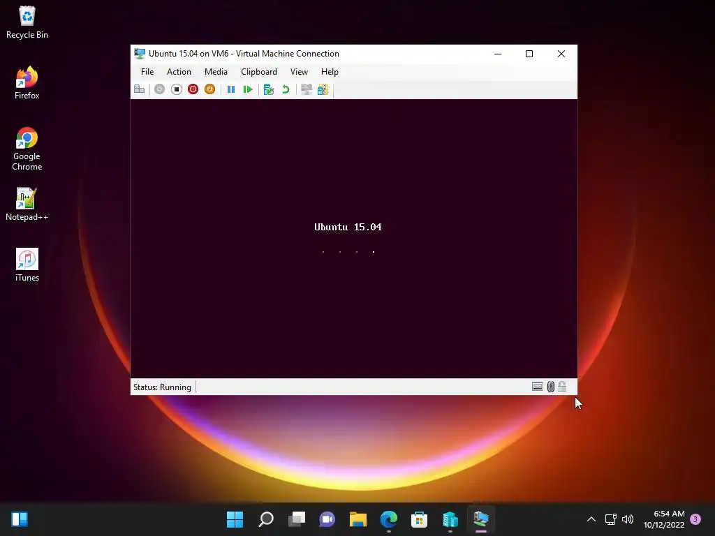Click the VM window title bar icon
This screenshot has width=715, height=536.
pyautogui.click(x=140, y=54)
